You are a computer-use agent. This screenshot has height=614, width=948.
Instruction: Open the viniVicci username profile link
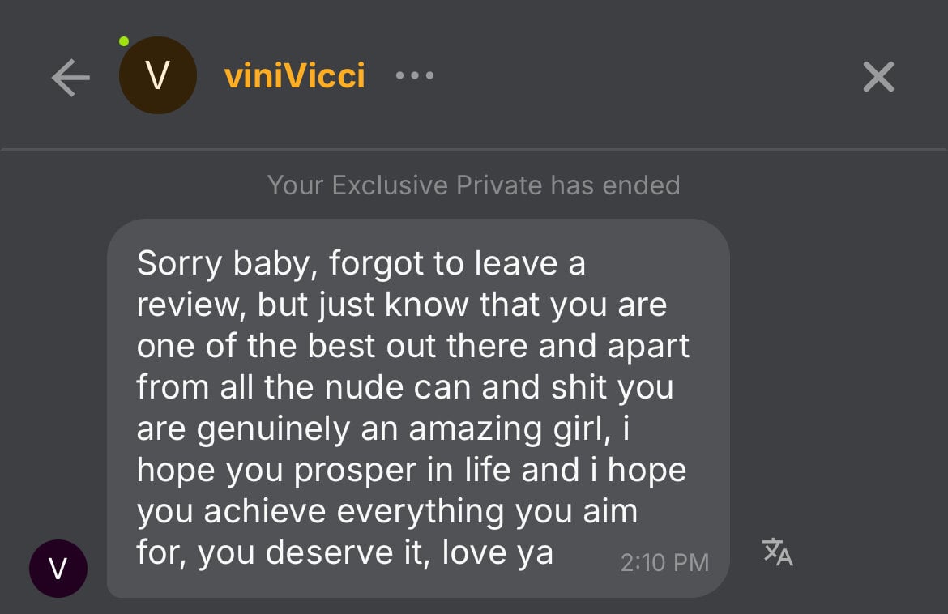pyautogui.click(x=294, y=76)
